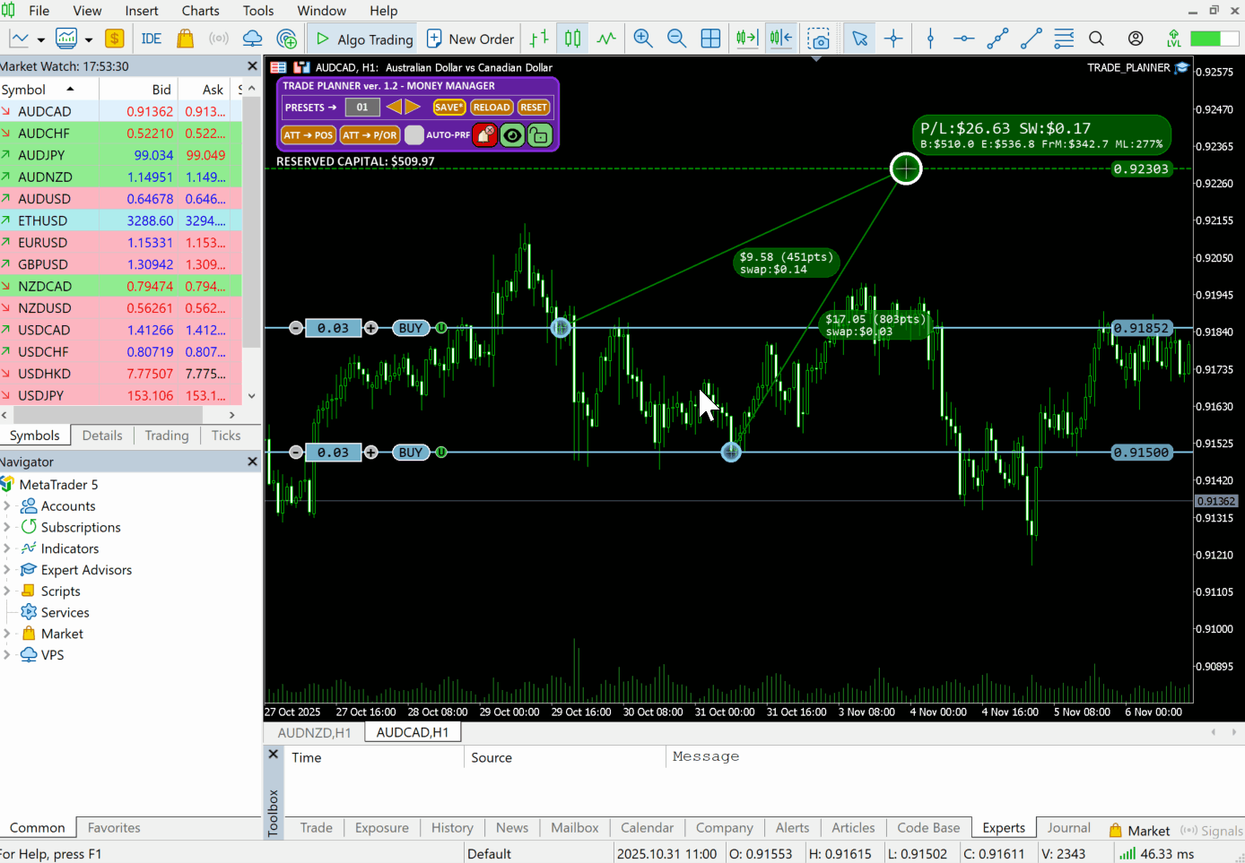Toggle the eye visibility icon in Trade Planner

(x=512, y=135)
